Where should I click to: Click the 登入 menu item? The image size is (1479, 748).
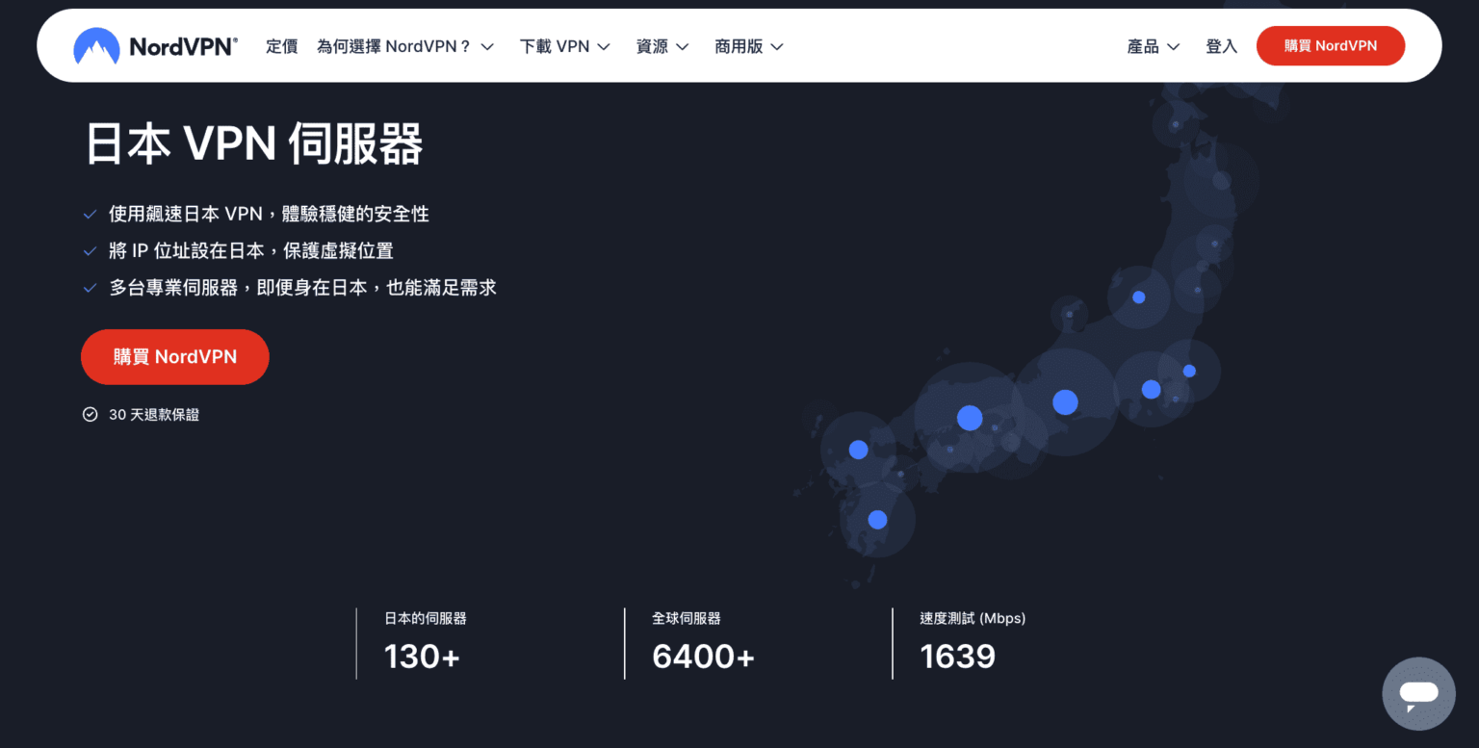click(x=1221, y=45)
